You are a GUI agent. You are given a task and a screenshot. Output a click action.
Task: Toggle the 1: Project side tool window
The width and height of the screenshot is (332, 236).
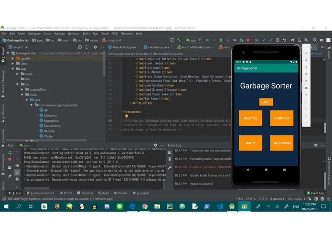pyautogui.click(x=3, y=54)
